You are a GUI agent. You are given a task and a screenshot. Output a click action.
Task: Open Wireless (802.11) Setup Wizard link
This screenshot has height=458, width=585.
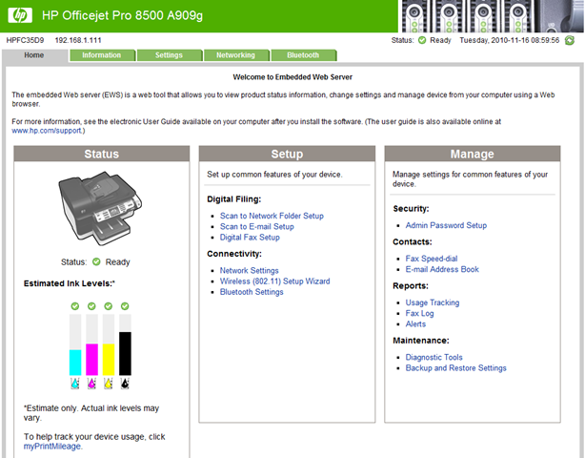274,281
